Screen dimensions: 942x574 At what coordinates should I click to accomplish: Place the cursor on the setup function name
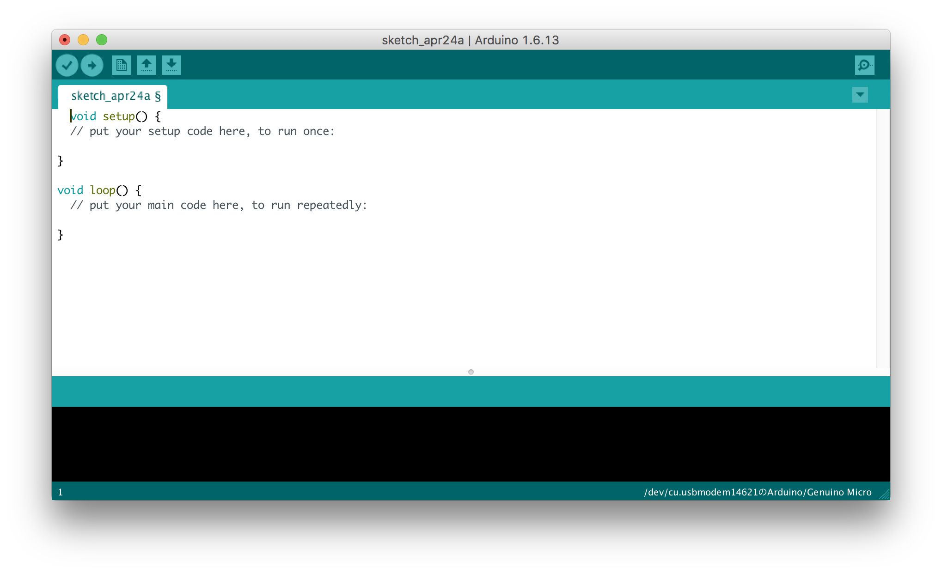(118, 116)
